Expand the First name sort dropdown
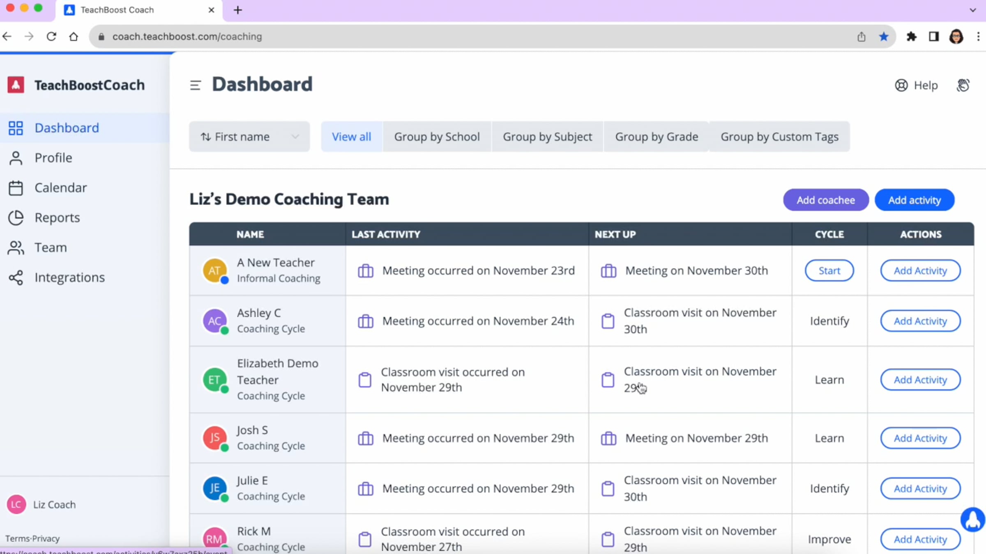986x554 pixels. tap(249, 137)
